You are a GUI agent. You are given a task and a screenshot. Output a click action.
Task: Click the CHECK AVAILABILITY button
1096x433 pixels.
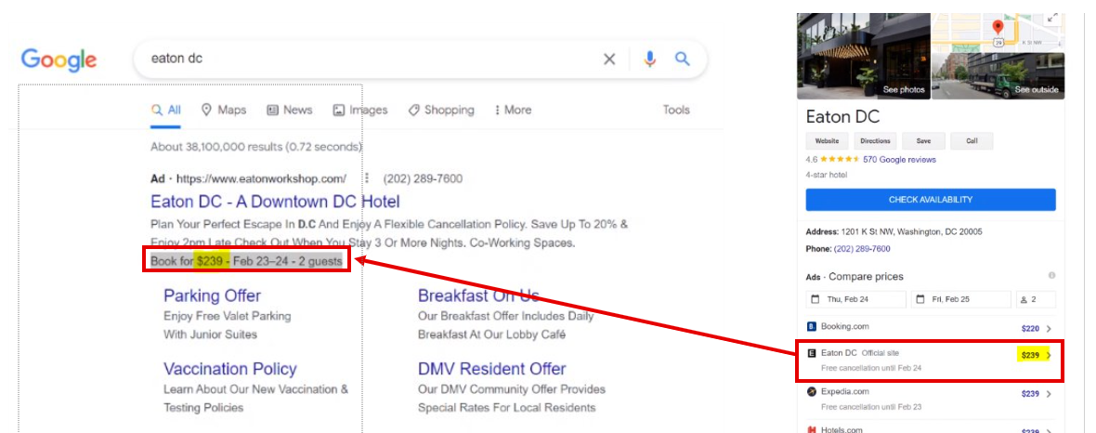tap(930, 200)
